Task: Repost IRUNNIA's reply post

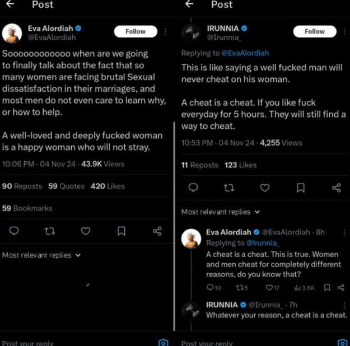Action: (229, 188)
